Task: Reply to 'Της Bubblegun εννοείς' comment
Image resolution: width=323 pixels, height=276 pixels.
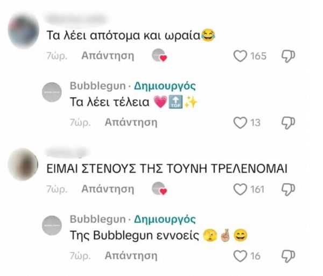Action: [x=131, y=256]
